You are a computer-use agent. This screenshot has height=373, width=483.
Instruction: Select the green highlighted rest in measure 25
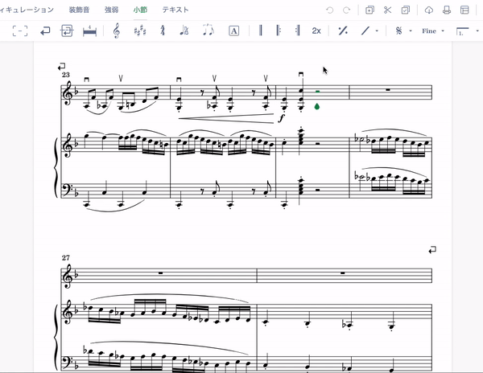pyautogui.click(x=318, y=92)
